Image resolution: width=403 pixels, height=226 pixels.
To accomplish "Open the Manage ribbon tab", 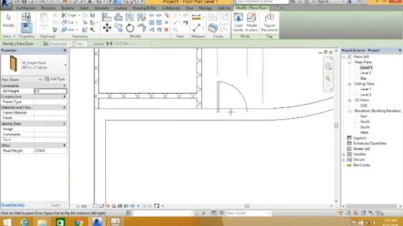I will coord(205,8).
